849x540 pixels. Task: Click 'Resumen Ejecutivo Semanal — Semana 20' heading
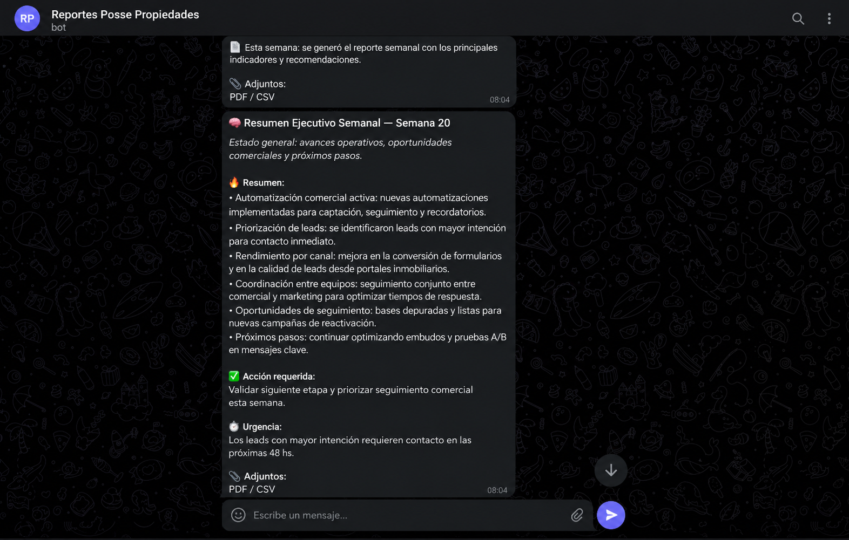[347, 123]
